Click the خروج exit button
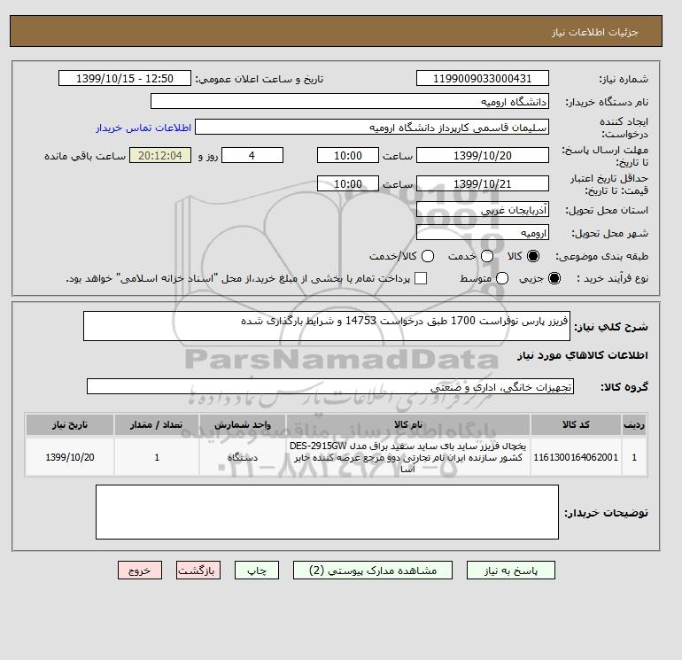Screen dimensions: 682x660 140,571
